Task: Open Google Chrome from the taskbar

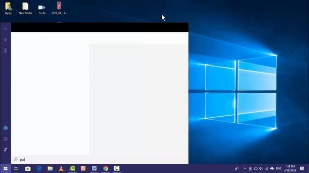Action: (105, 169)
